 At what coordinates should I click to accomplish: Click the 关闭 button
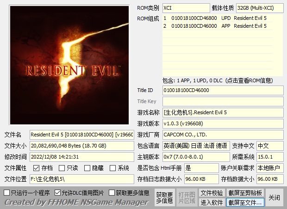tap(274, 197)
